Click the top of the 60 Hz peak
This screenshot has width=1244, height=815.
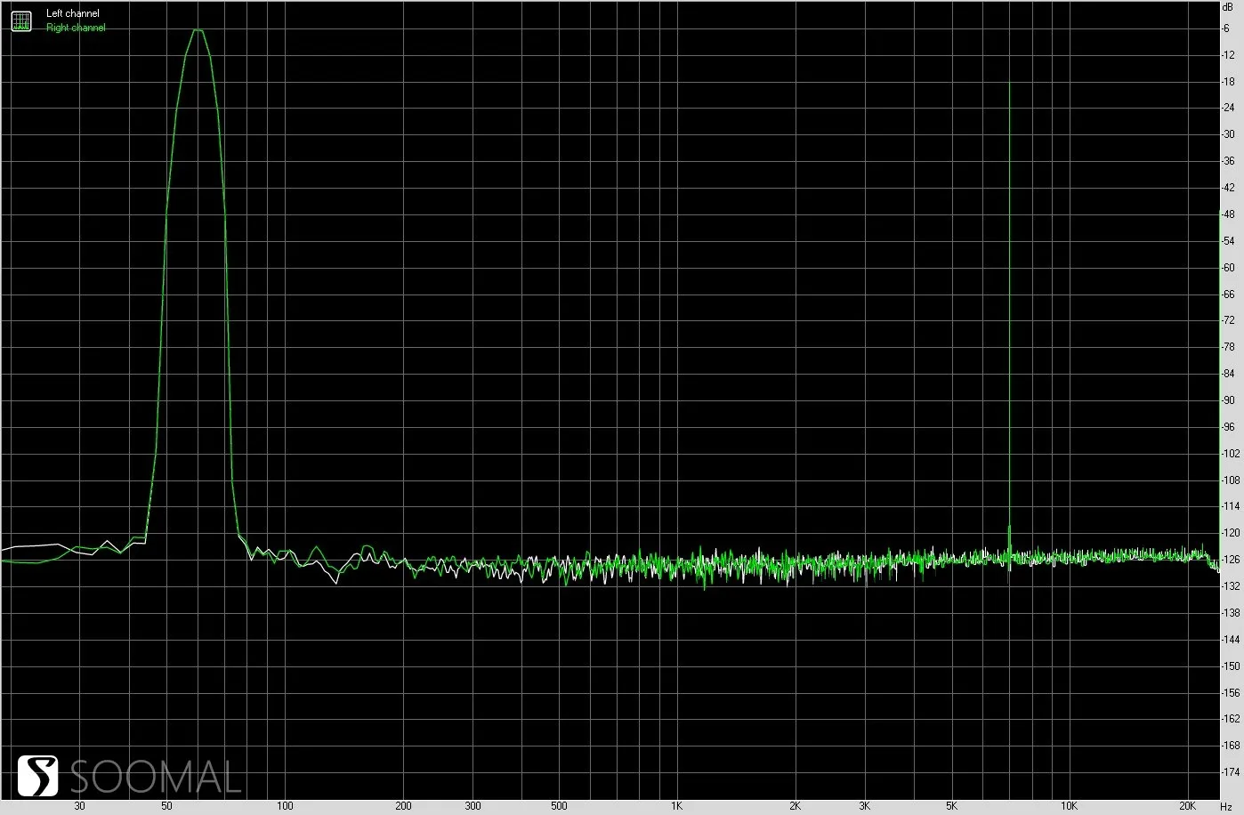coord(198,30)
